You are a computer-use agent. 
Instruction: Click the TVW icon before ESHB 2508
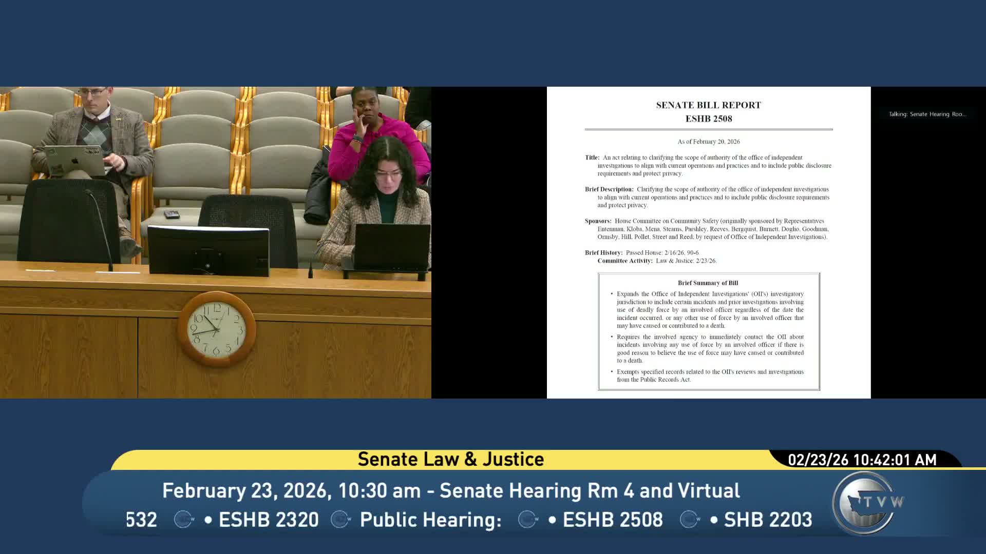pos(528,519)
